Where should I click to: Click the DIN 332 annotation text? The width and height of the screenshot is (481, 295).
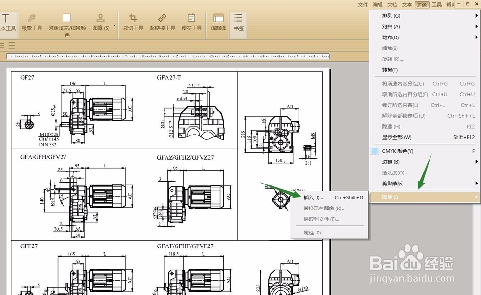pyautogui.click(x=48, y=144)
